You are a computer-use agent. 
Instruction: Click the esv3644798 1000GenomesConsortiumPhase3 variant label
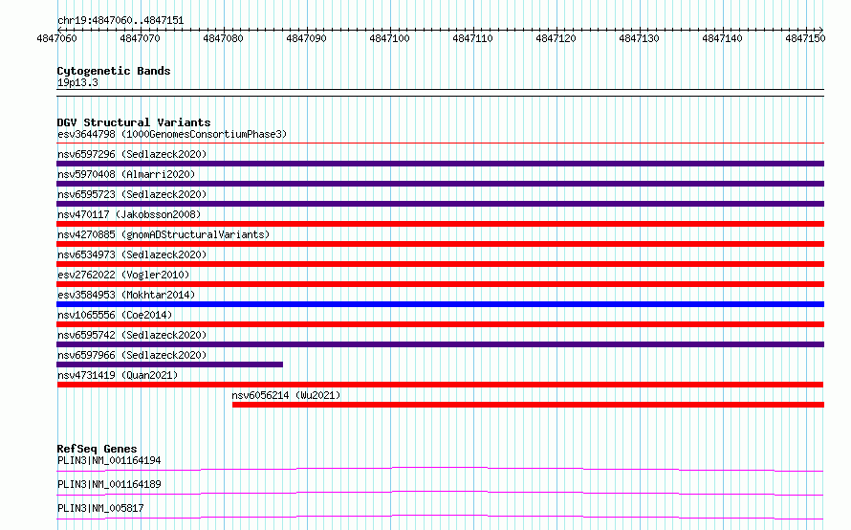tap(172, 134)
